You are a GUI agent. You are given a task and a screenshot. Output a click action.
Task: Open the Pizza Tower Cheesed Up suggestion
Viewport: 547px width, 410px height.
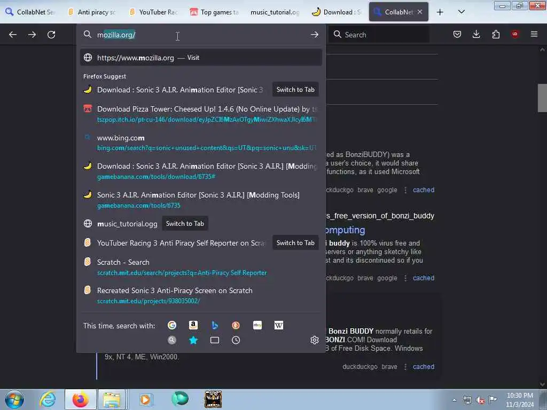pos(201,114)
